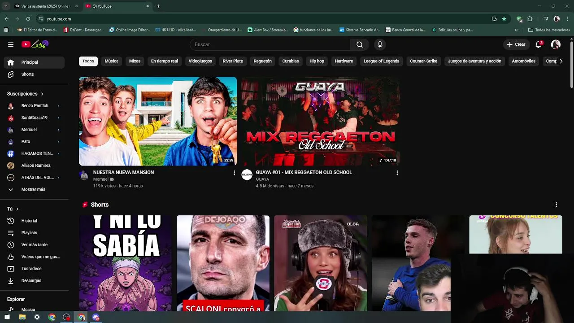This screenshot has height=323, width=574.
Task: Play the MIX REGGAETON Old School thumbnail
Action: coord(321,121)
